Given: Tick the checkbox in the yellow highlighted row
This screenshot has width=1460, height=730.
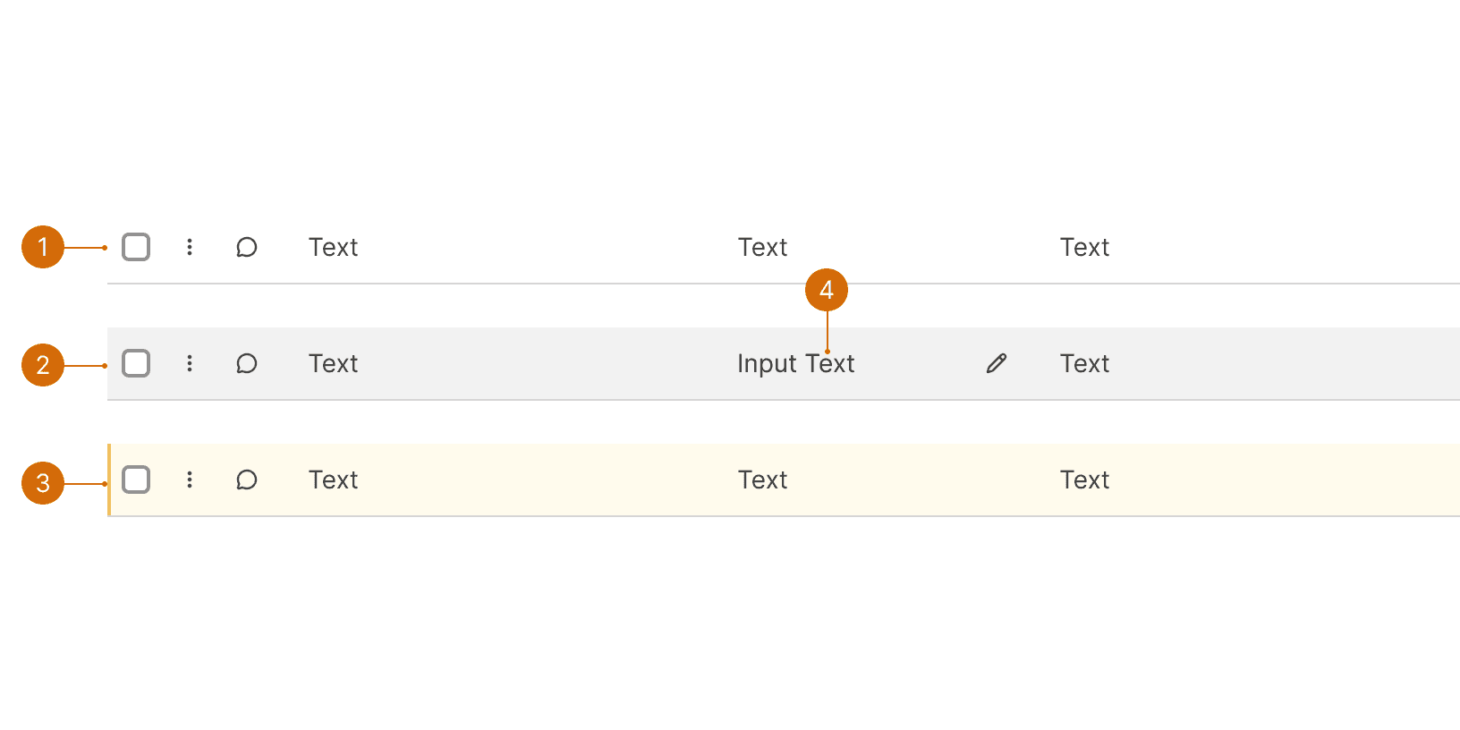Looking at the screenshot, I should (x=136, y=480).
